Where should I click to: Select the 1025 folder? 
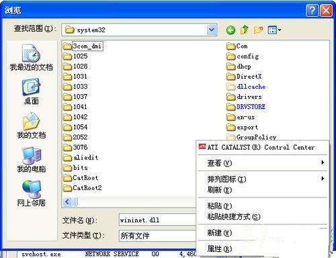[75, 56]
